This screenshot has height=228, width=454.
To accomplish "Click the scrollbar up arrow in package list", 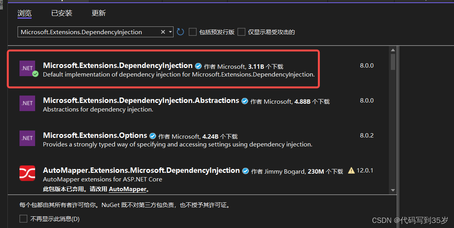I will [x=393, y=49].
